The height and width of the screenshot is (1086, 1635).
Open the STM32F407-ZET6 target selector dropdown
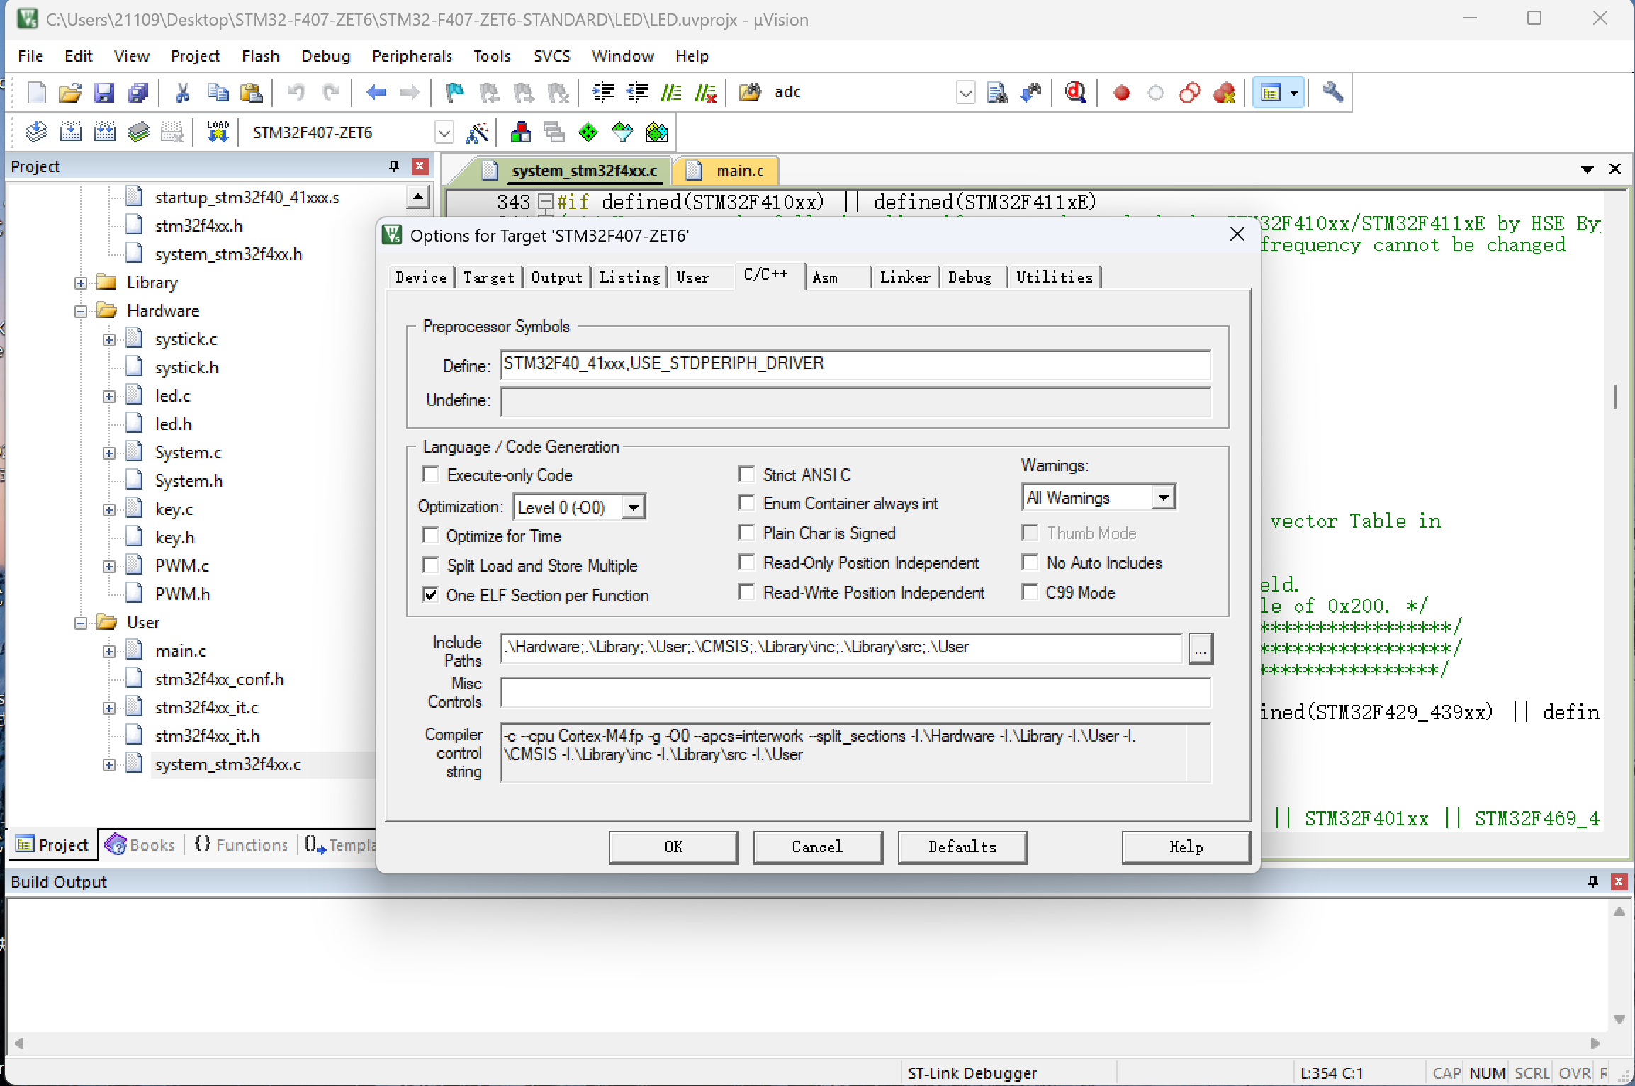click(444, 132)
